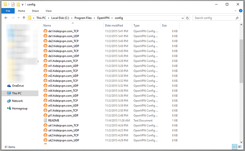Expand the chevron after OpenVPN in address bar
Image resolution: width=245 pixels, height=151 pixels.
[x=112, y=18]
